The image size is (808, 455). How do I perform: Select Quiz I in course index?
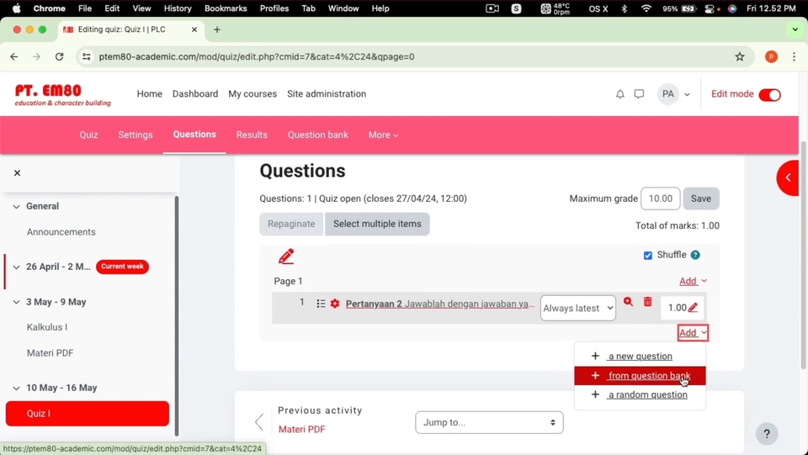click(x=88, y=414)
